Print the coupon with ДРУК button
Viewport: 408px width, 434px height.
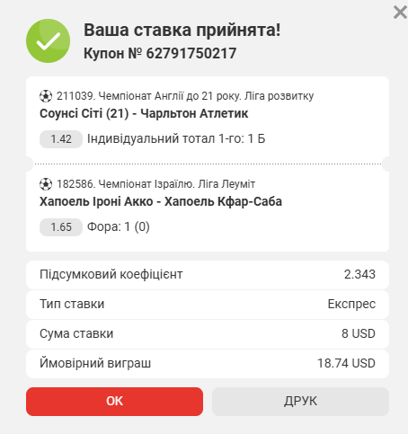coord(300,402)
